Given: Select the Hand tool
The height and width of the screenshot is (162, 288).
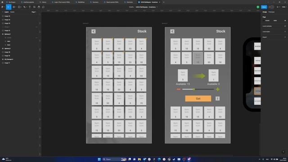Looking at the screenshot, I should coord(39,7).
